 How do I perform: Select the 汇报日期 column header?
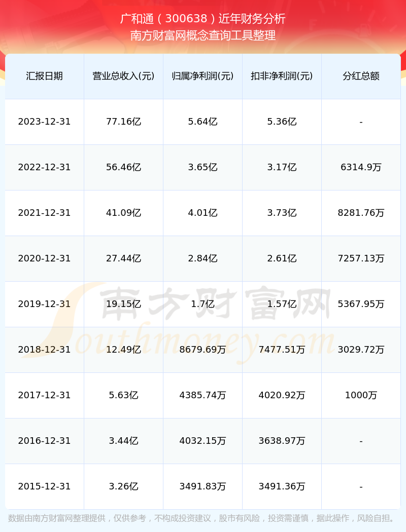45,76
